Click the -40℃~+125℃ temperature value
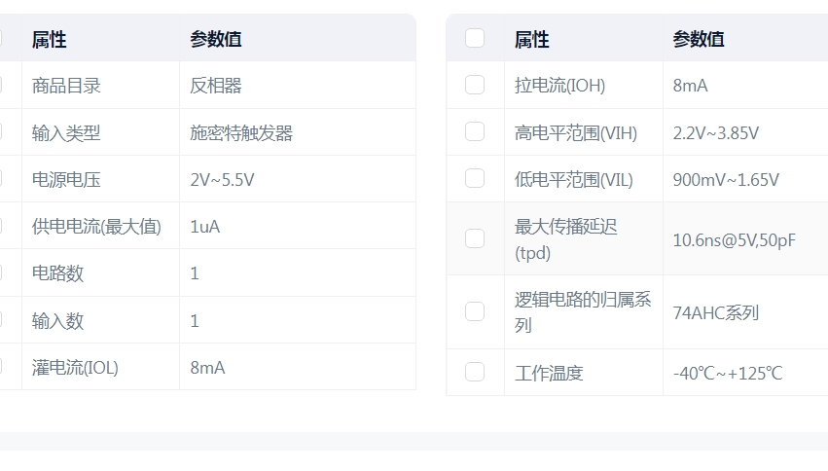The width and height of the screenshot is (828, 471). point(728,374)
